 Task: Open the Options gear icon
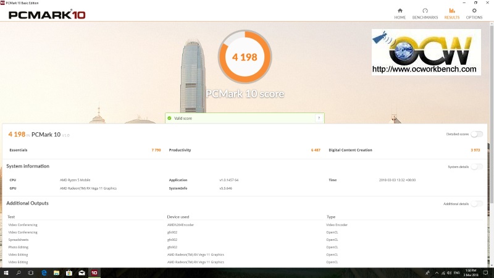pos(474,11)
